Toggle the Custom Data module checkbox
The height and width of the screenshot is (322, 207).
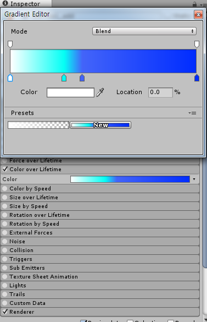(5, 303)
